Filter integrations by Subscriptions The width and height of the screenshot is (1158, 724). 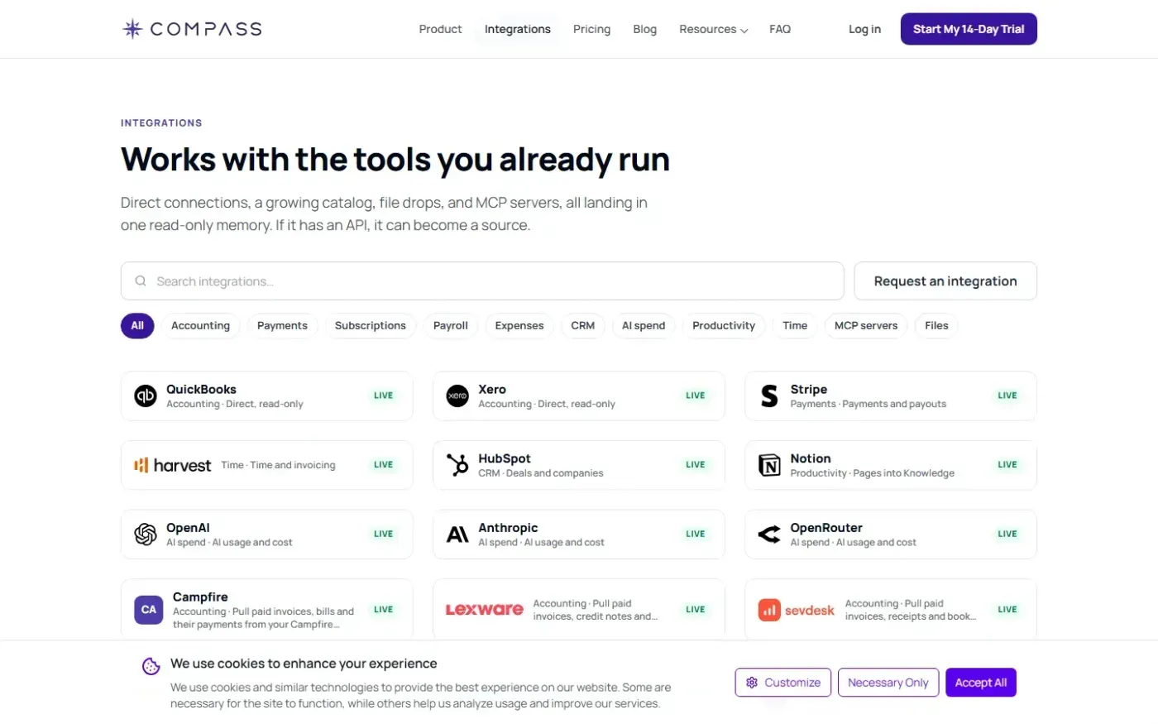[371, 326]
